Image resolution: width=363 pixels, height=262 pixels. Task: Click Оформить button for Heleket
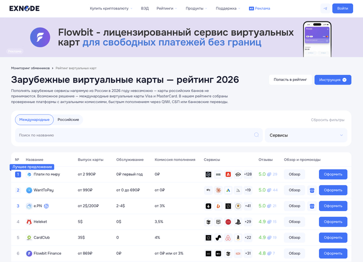[333, 222]
